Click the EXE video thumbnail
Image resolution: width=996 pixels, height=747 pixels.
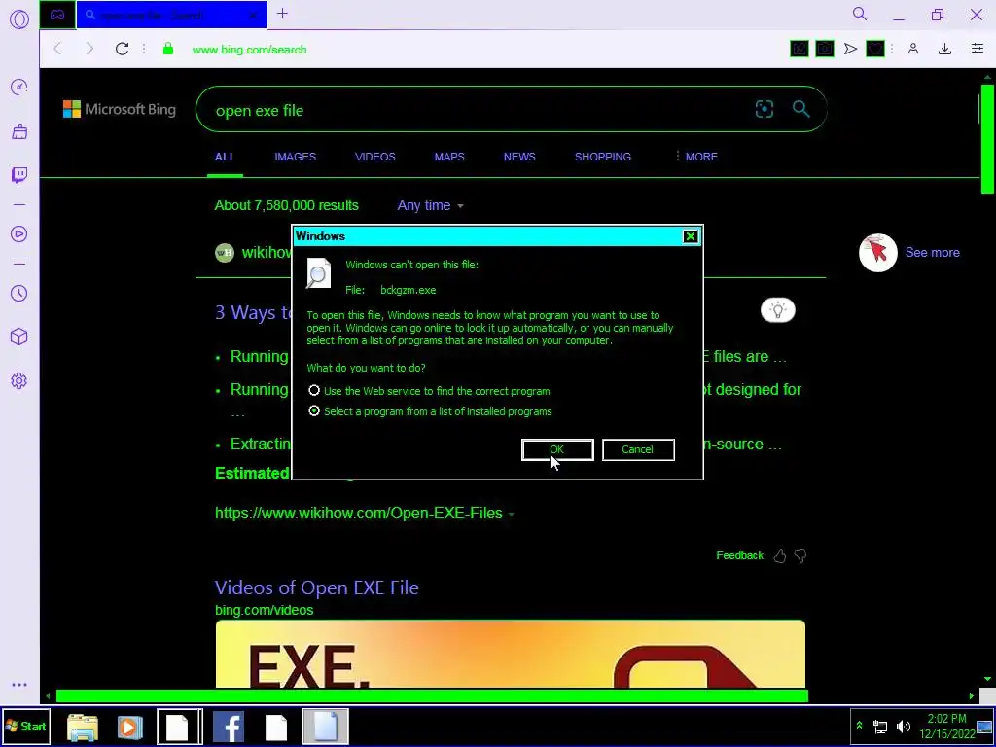(x=510, y=655)
